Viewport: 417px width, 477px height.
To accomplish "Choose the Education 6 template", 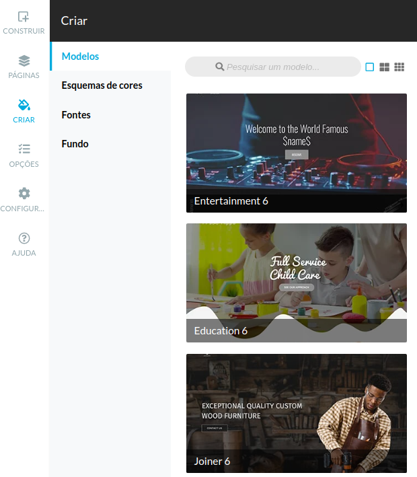I will 296,272.
